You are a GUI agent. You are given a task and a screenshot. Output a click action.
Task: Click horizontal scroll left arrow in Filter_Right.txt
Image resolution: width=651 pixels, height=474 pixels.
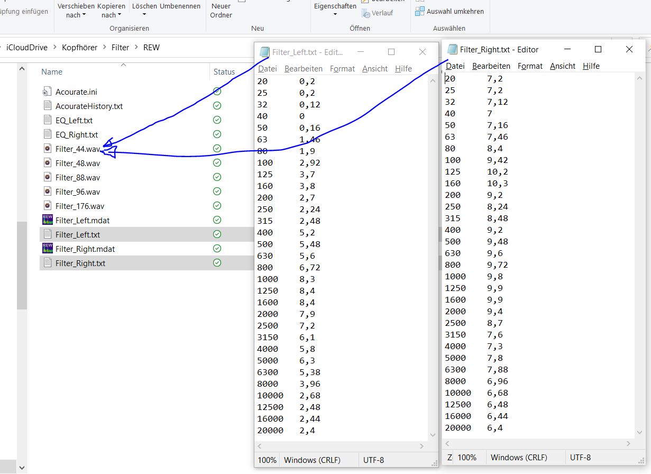[447, 444]
